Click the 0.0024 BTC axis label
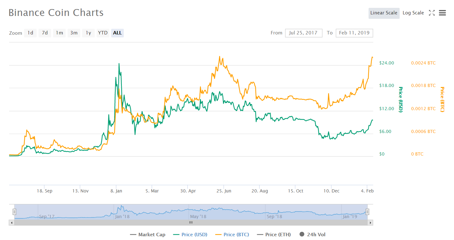The height and width of the screenshot is (240, 454). (424, 63)
